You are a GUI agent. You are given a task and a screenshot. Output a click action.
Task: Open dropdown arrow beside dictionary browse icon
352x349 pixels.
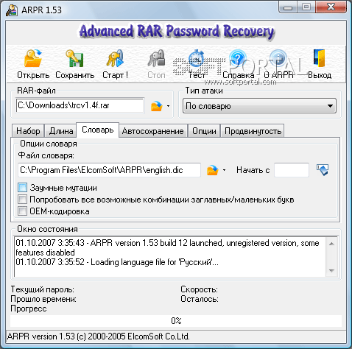point(224,170)
